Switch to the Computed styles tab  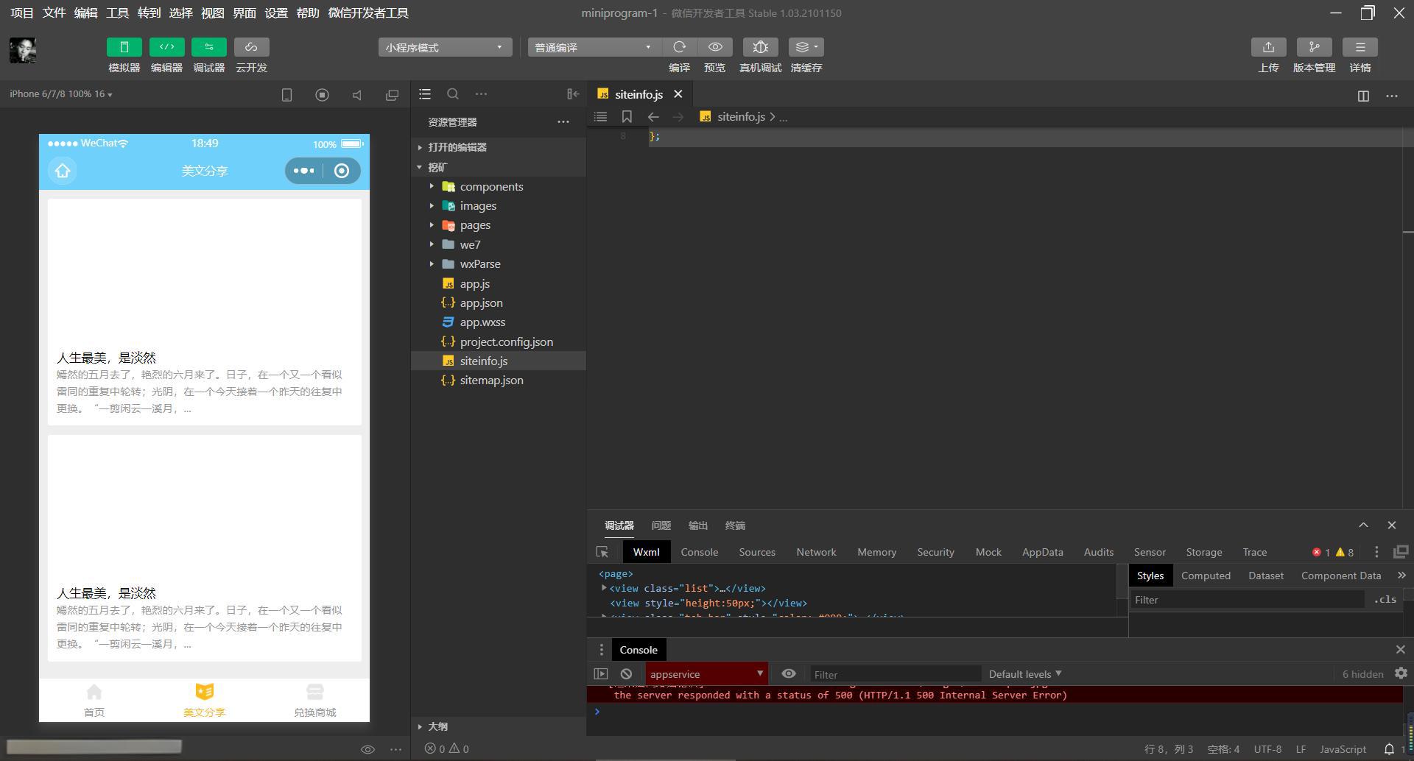click(x=1206, y=576)
